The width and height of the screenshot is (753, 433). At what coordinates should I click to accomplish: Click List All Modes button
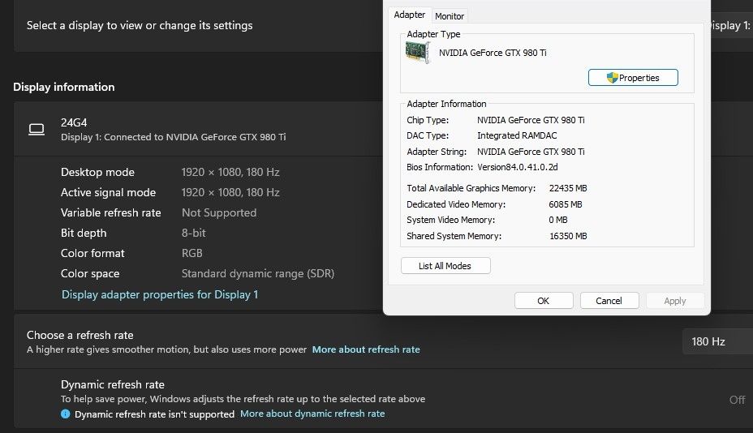point(445,266)
